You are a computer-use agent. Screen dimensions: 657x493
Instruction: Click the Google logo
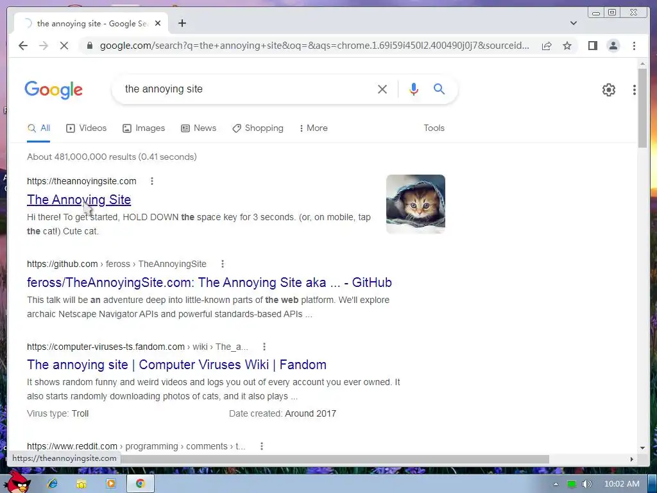(x=54, y=90)
